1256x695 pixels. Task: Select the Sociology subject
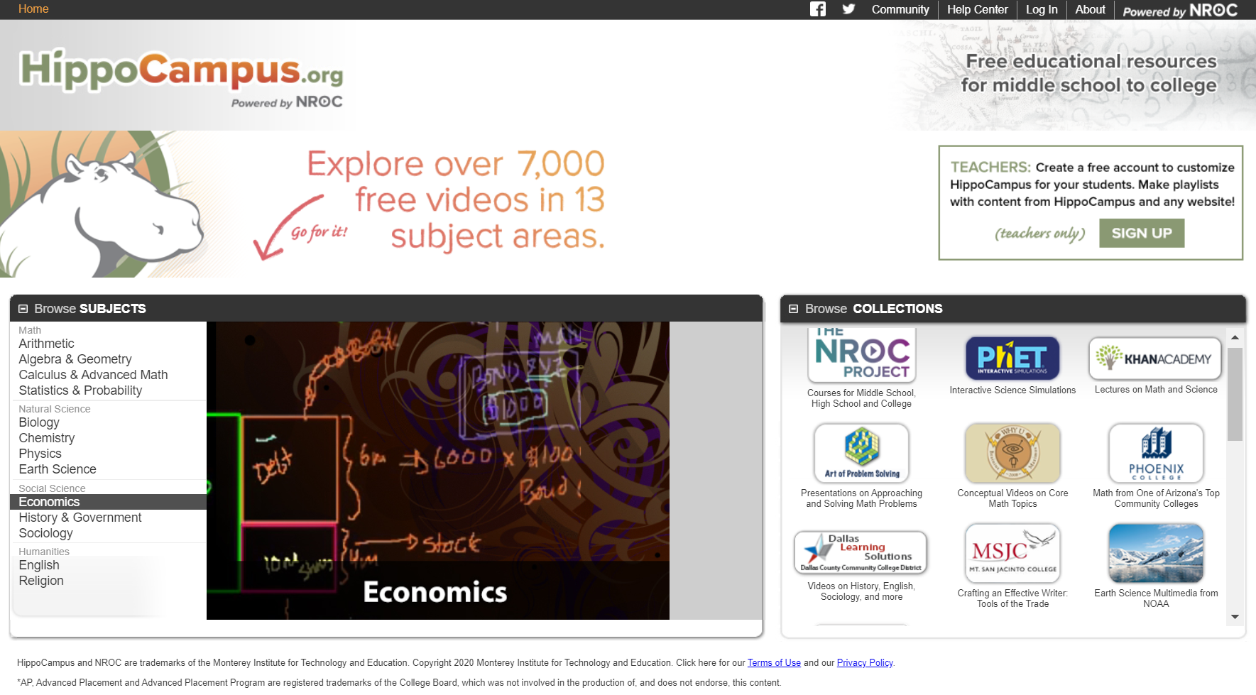(45, 533)
